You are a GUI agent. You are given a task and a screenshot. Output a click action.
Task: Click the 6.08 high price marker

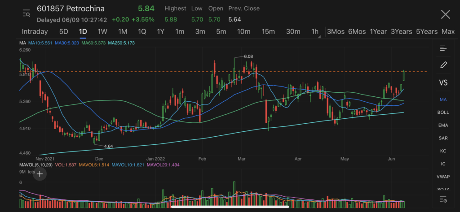coord(248,56)
